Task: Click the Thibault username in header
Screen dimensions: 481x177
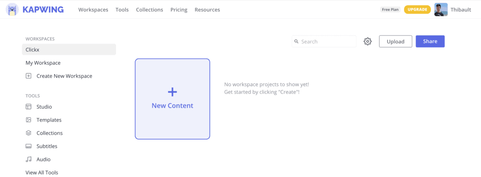Action: [x=461, y=10]
